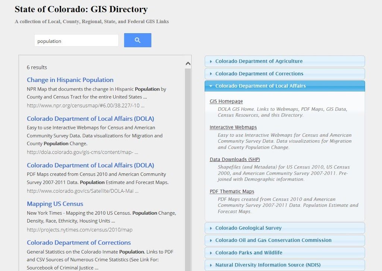Image resolution: width=382 pixels, height=271 pixels.
Task: Click the '6 results' count text
Action: point(37,67)
